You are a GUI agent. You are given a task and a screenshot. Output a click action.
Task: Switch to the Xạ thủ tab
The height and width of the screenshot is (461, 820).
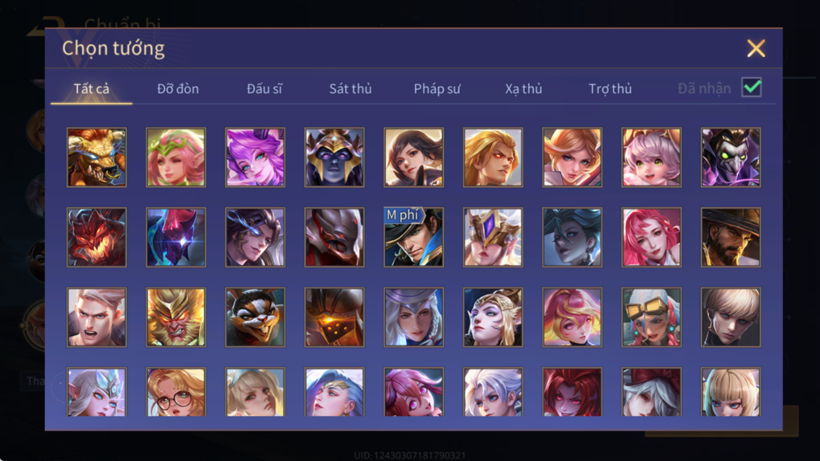[524, 89]
